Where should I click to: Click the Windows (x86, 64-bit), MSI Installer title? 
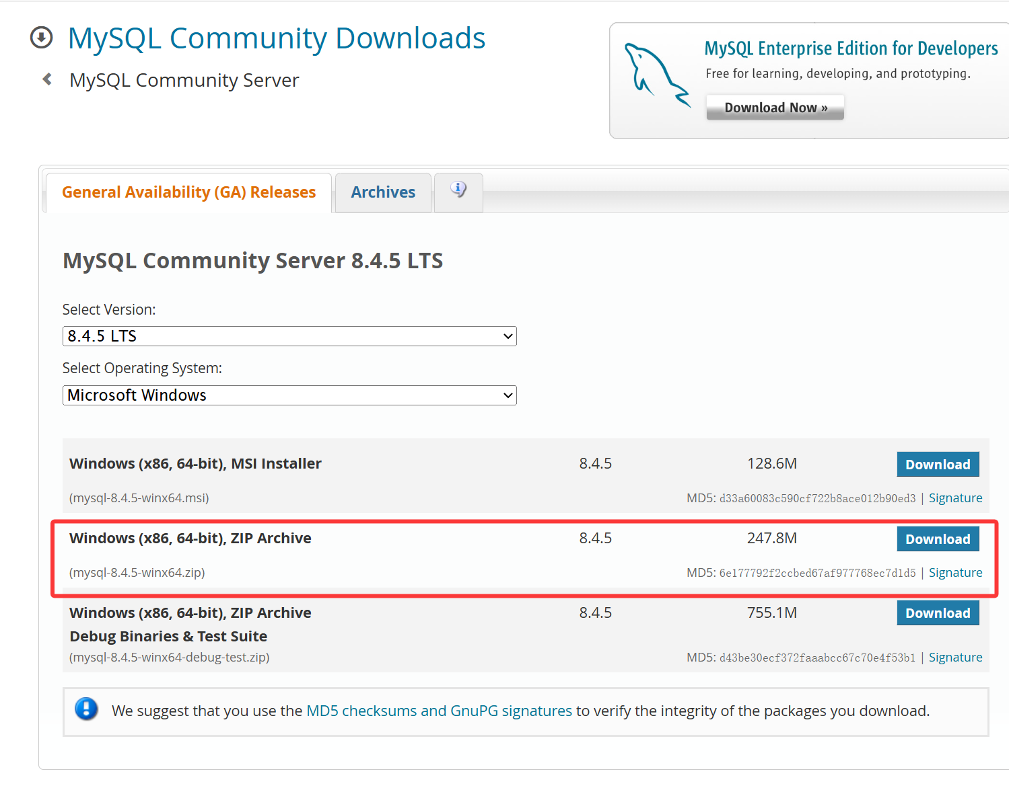[x=195, y=464]
